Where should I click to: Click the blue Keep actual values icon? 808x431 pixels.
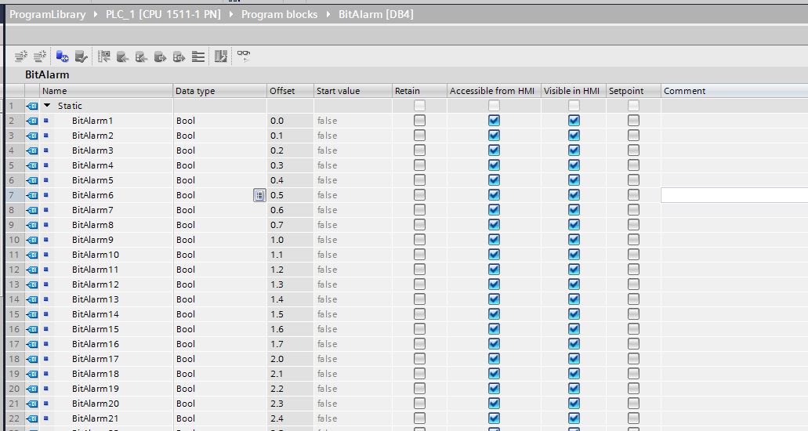coord(62,56)
